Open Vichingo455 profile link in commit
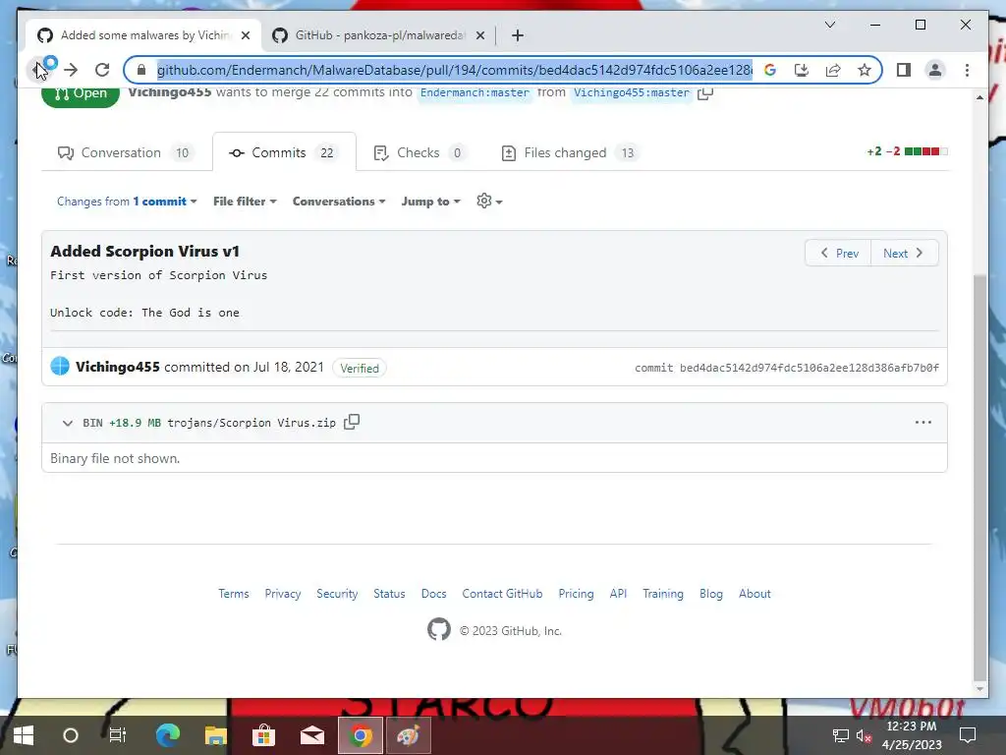The image size is (1006, 755). click(118, 367)
